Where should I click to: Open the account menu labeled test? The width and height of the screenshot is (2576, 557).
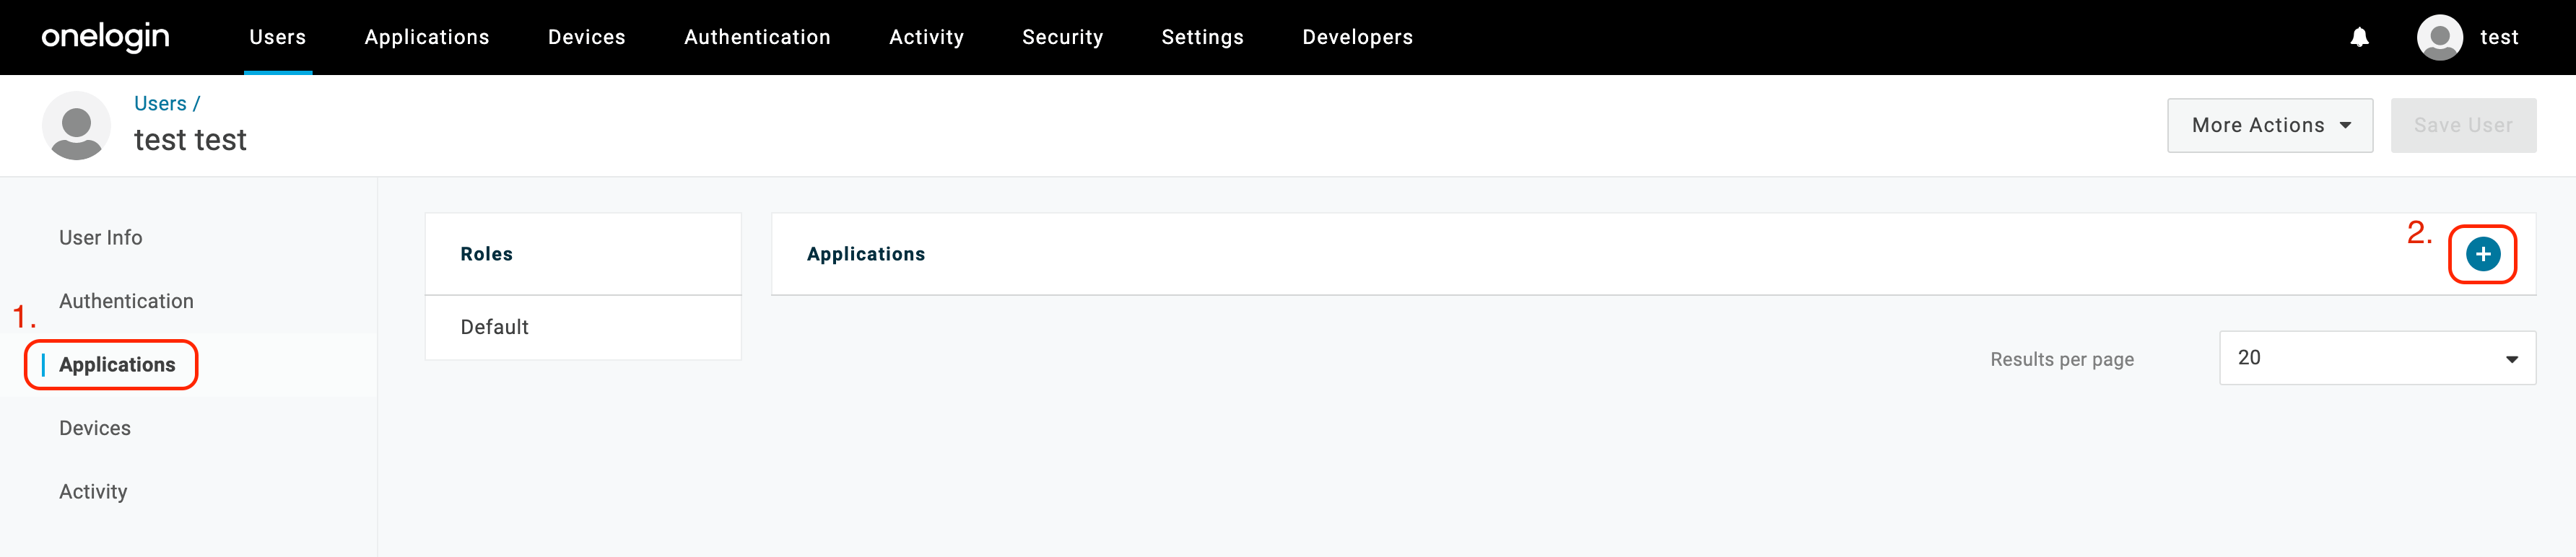coord(2498,37)
